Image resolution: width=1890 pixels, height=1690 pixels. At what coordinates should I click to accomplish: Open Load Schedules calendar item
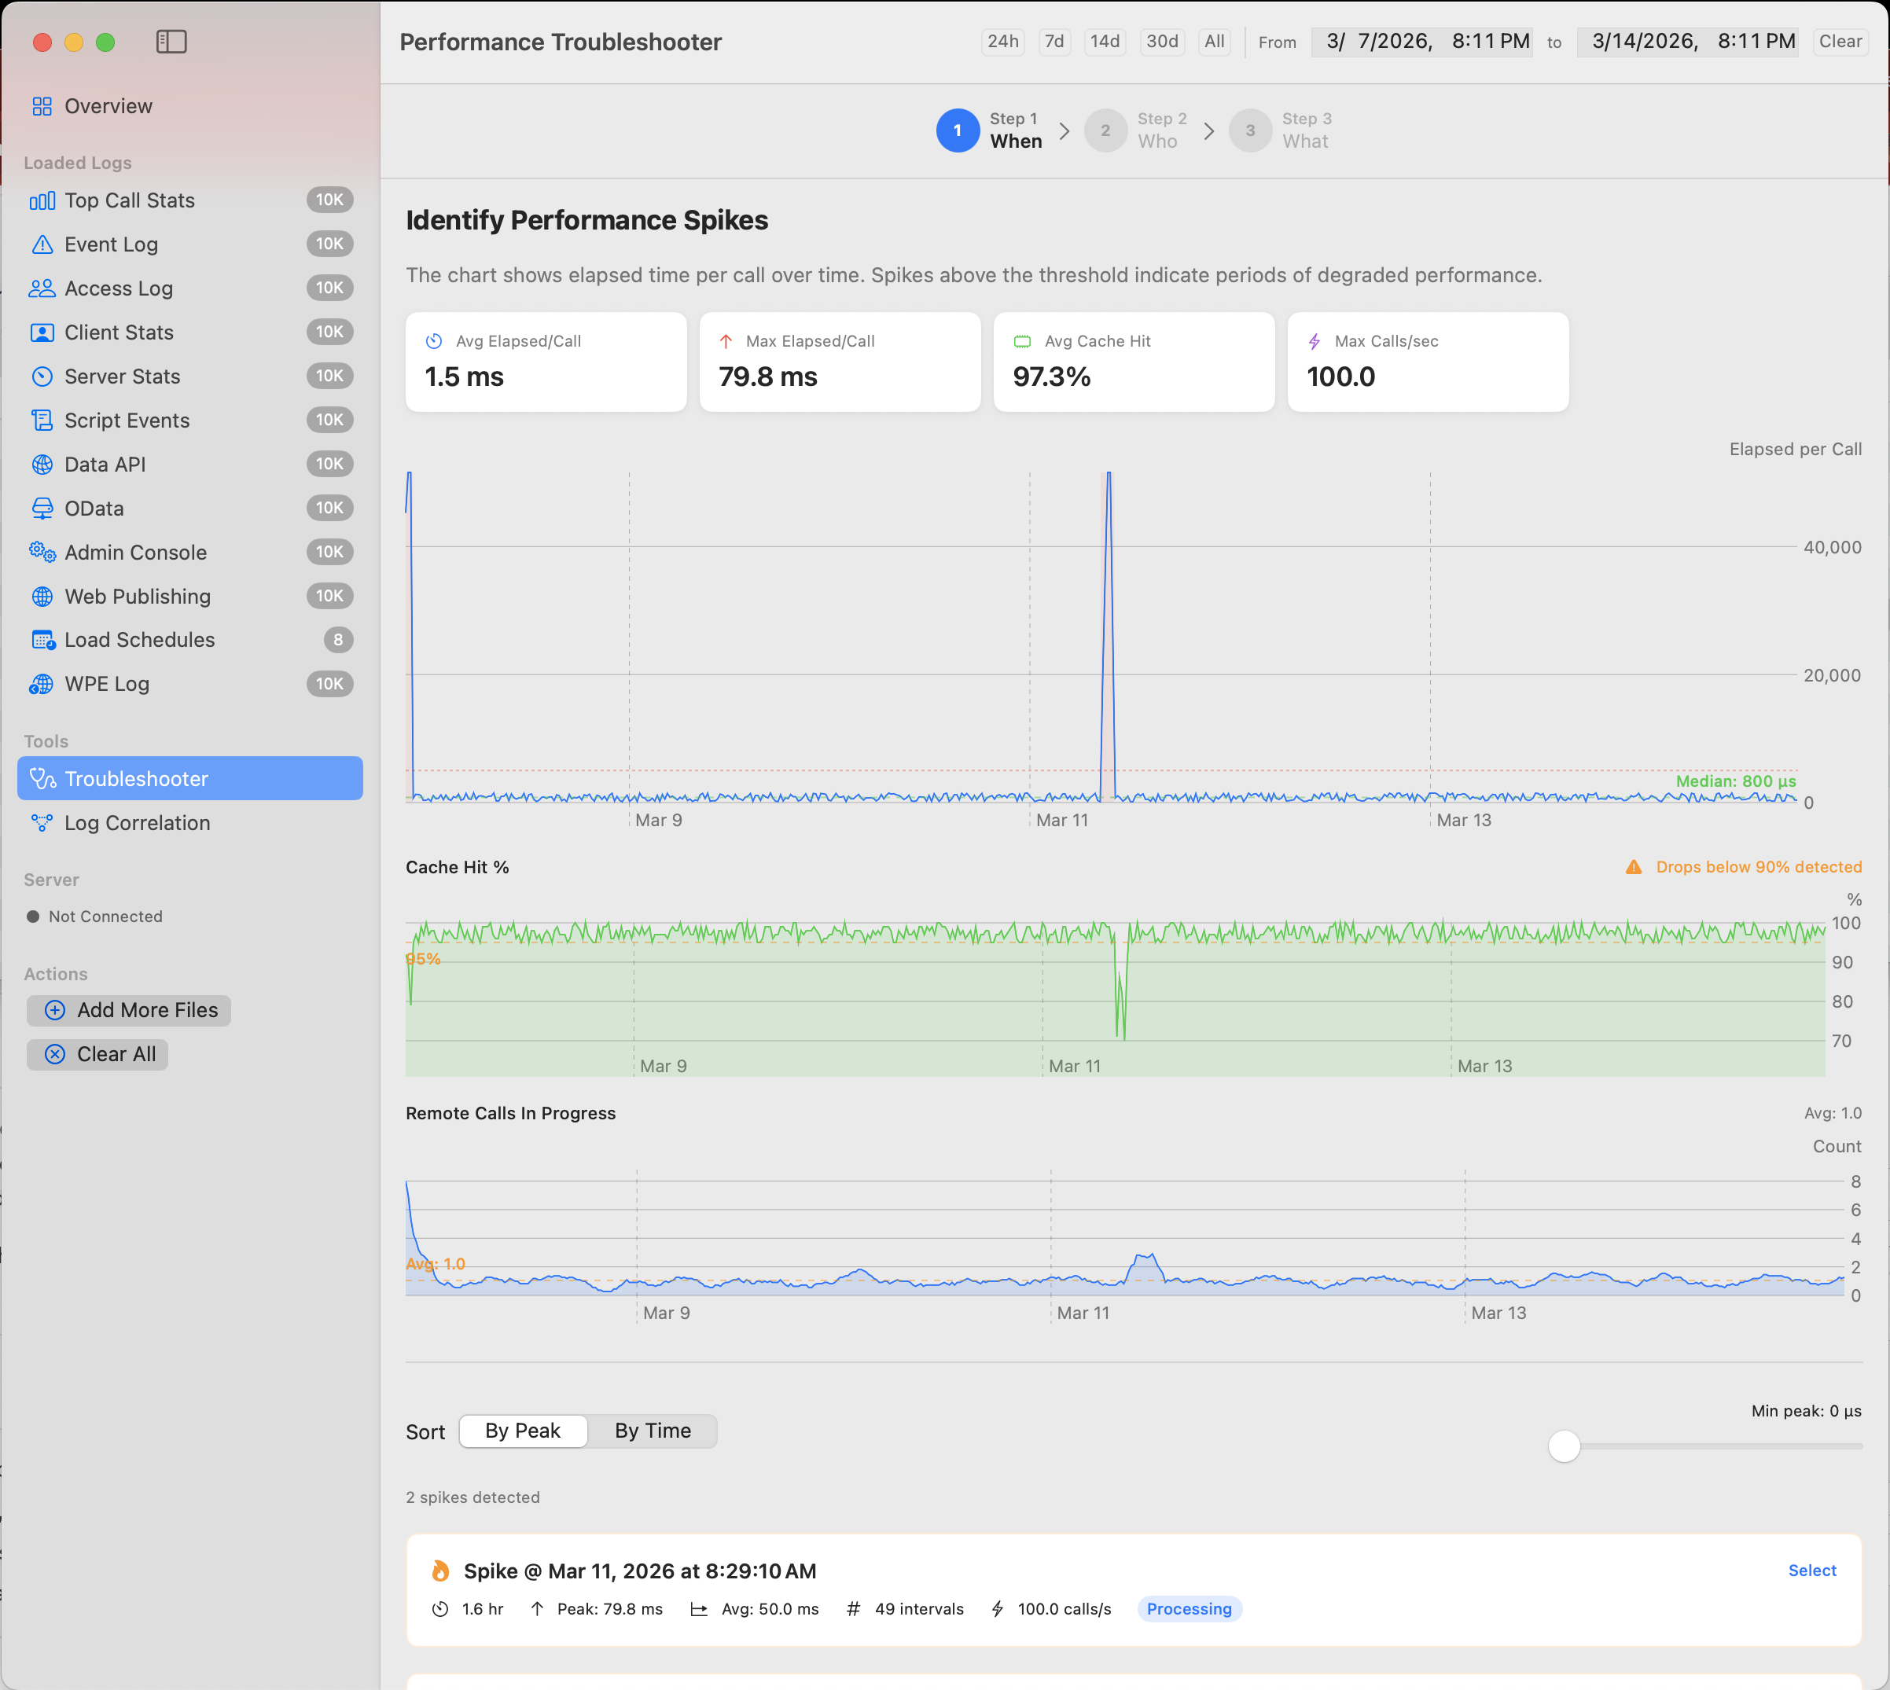click(139, 640)
